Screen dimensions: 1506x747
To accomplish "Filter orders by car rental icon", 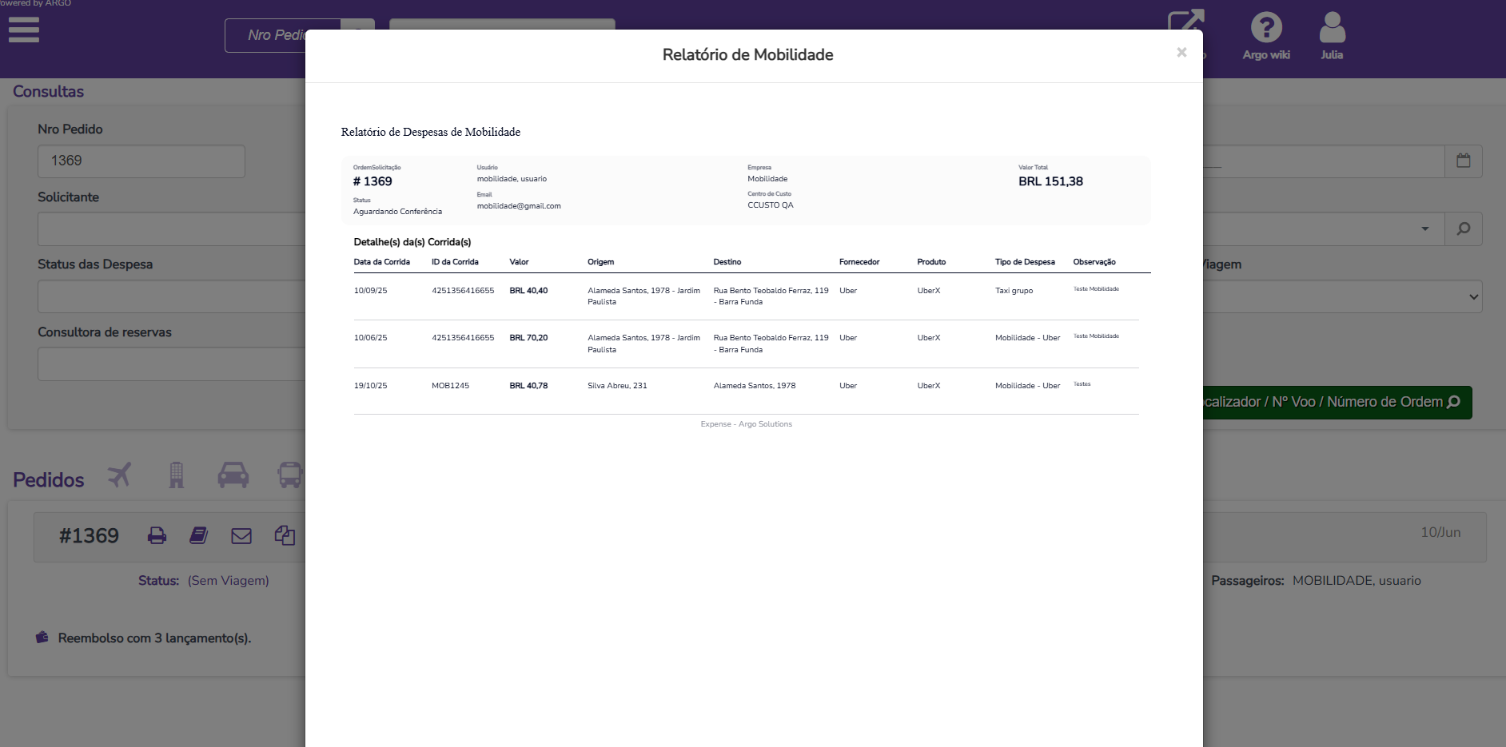I will [233, 475].
